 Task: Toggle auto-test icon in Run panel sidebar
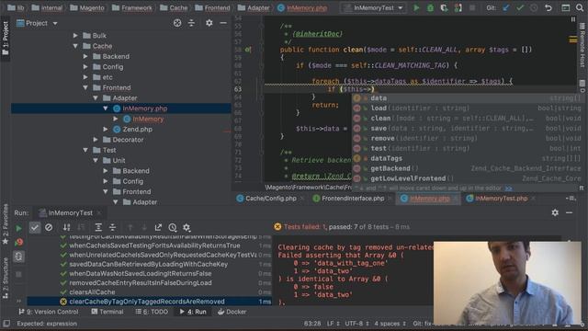[x=18, y=257]
